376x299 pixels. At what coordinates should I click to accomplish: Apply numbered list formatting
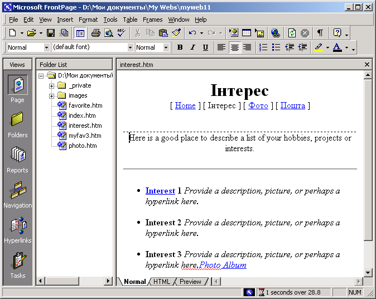click(263, 47)
